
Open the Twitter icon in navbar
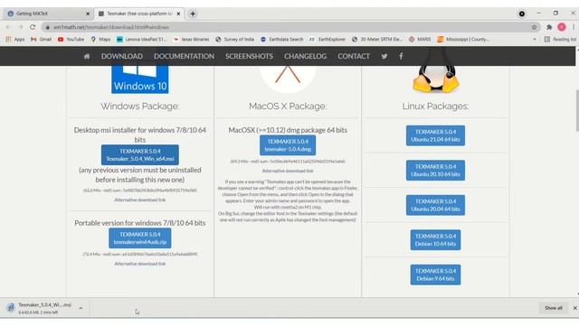pyautogui.click(x=384, y=56)
